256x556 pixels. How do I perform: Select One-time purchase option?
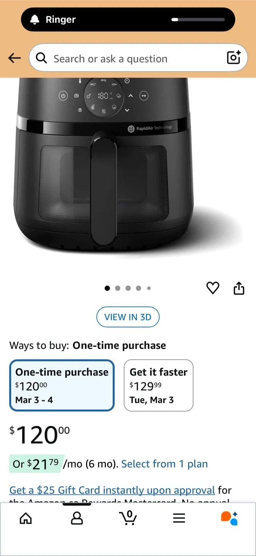(62, 385)
